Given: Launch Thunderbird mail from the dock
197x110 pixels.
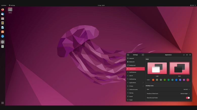Looking at the screenshot, I should [x=3, y=14].
